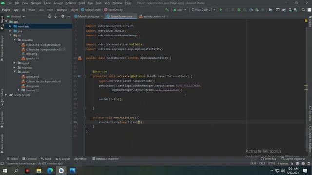Hide the Project panel with minus icon
This screenshot has height=175, width=312.
(69, 16)
